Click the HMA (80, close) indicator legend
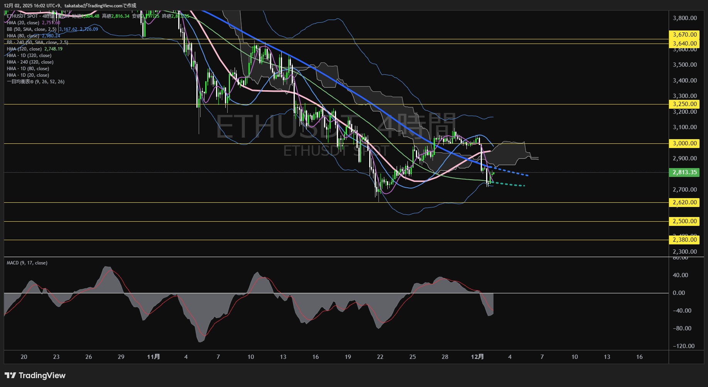Viewport: 708px width, 387px height. (x=23, y=36)
